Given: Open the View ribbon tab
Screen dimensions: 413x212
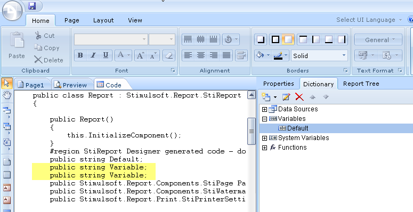Looking at the screenshot, I should (135, 20).
